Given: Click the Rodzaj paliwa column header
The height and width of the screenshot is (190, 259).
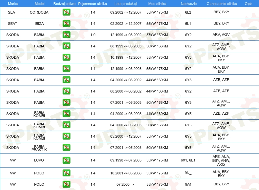Looking at the screenshot, I should click(64, 4).
